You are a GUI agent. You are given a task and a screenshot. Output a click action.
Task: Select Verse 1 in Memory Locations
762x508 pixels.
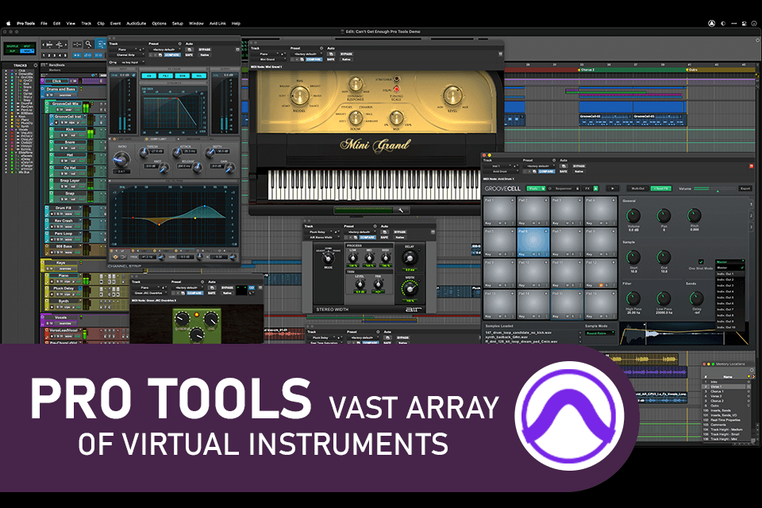pos(727,387)
